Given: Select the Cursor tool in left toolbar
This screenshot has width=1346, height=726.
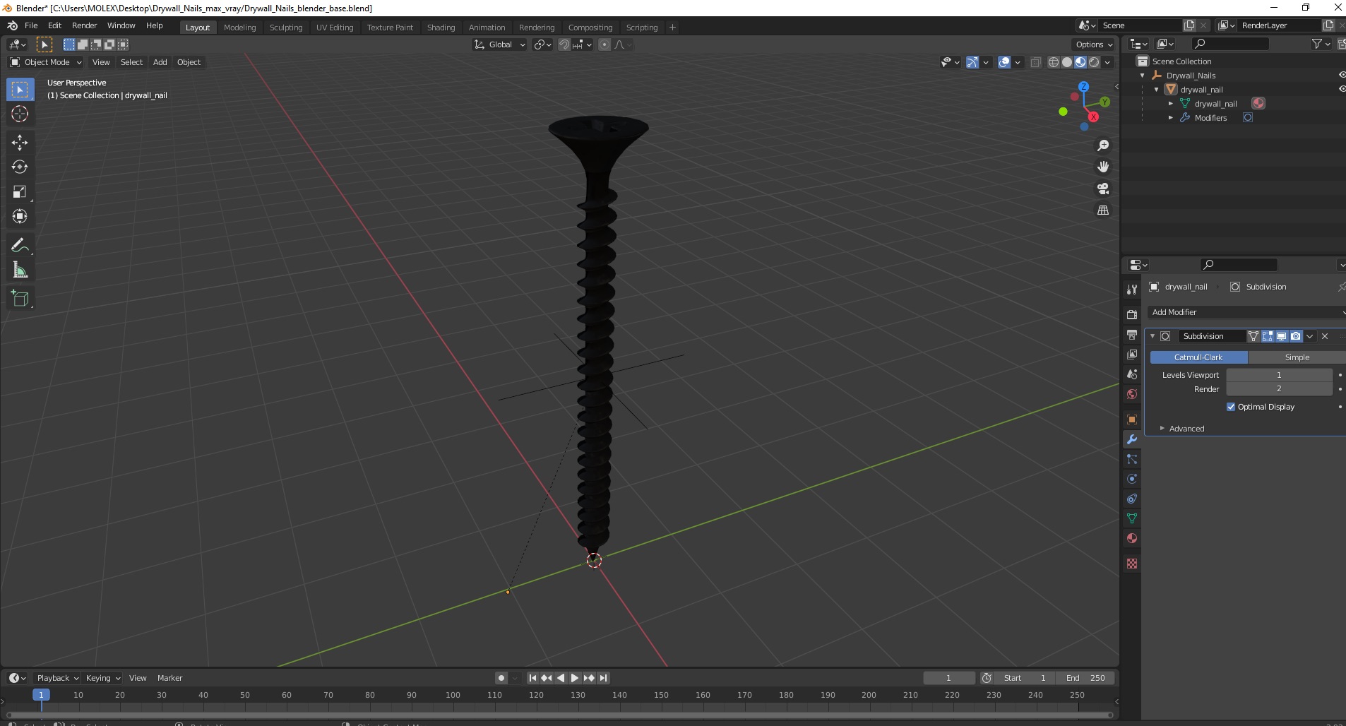Looking at the screenshot, I should [x=20, y=114].
